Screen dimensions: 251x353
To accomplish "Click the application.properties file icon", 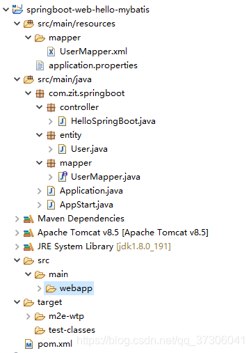I will (40, 65).
